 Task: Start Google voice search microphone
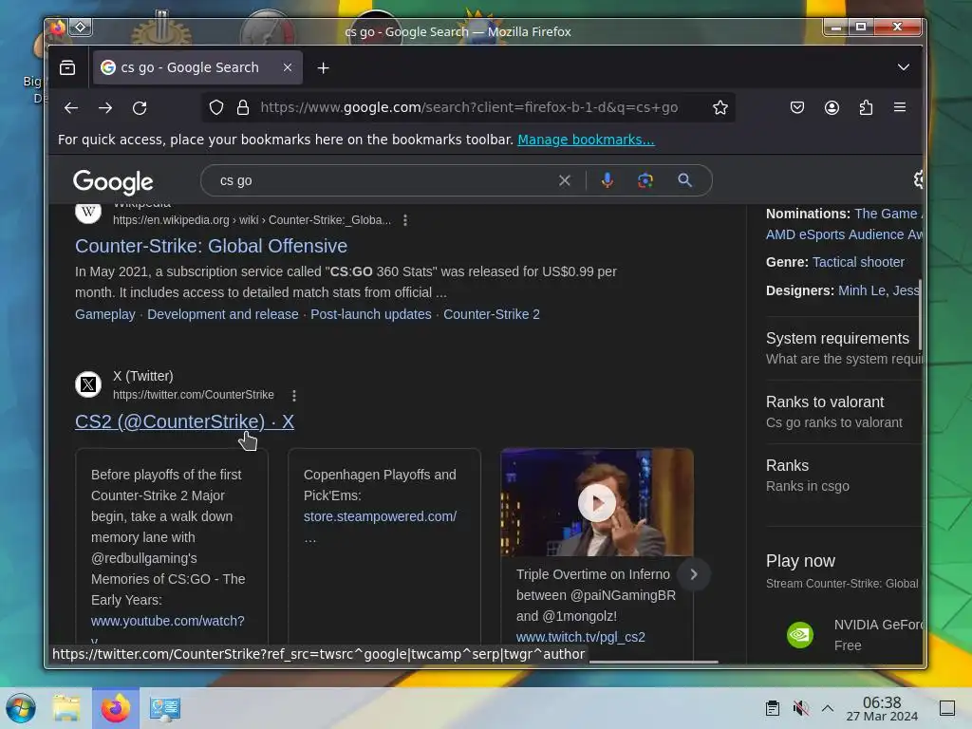click(x=607, y=180)
